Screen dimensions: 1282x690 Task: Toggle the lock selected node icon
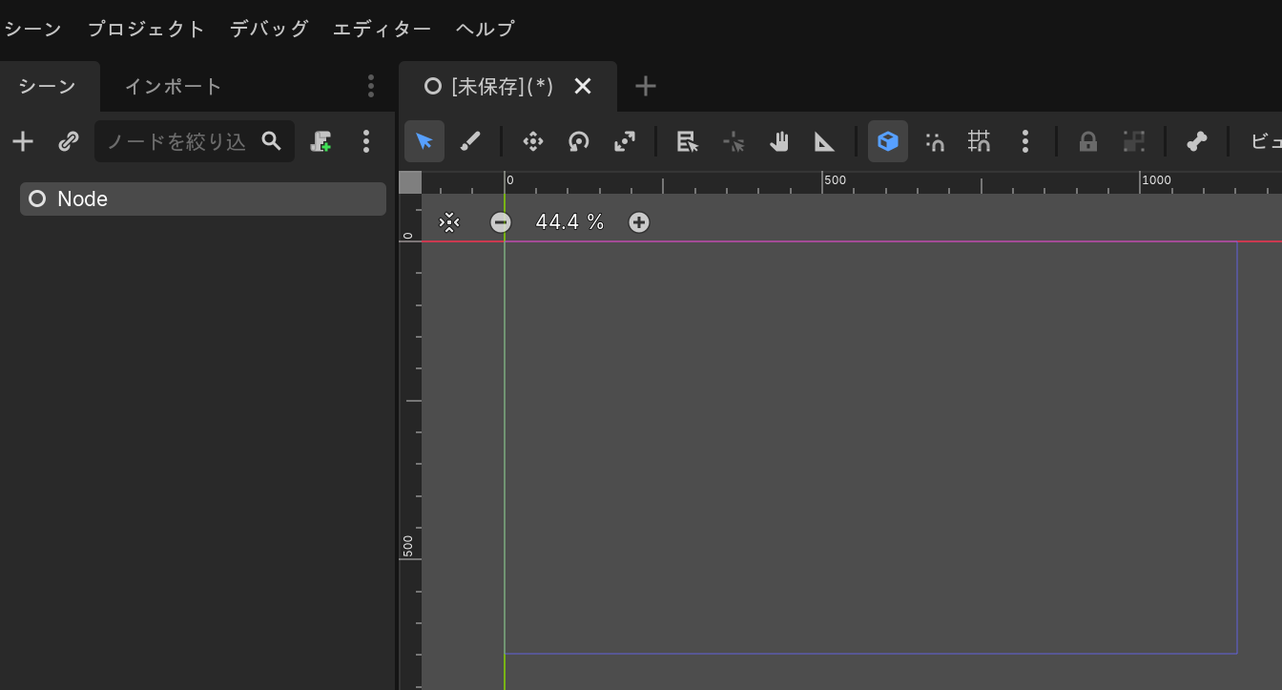(1088, 141)
